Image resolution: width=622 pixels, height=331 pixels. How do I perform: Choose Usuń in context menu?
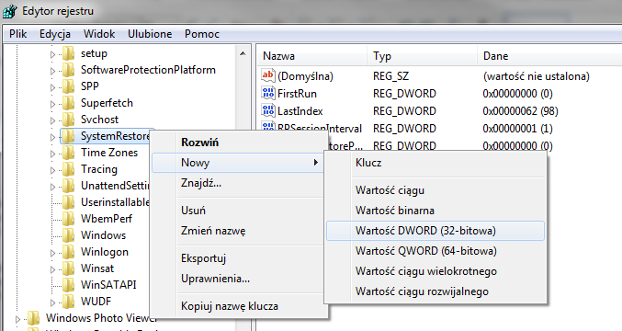239,211
